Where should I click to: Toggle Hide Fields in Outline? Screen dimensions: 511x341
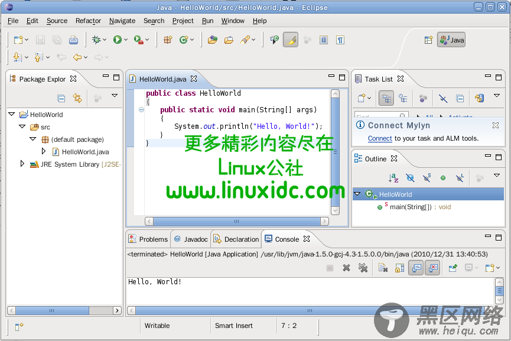click(x=410, y=178)
